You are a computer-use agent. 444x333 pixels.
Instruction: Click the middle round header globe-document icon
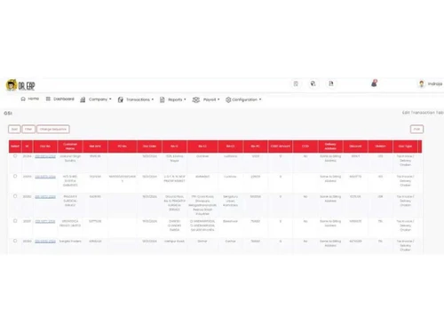coord(313,83)
